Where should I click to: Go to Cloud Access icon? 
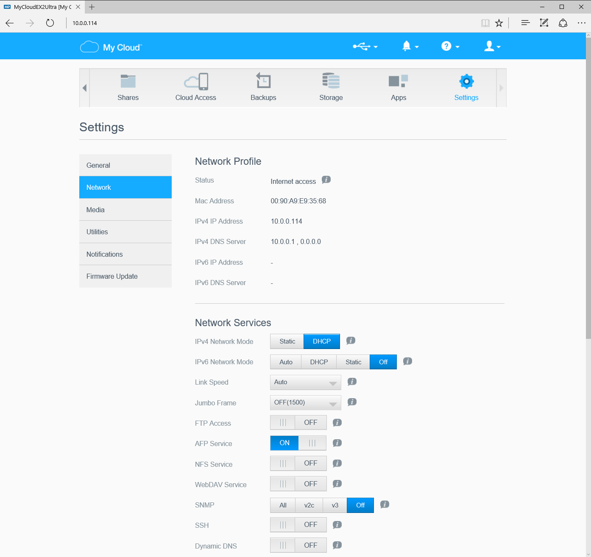pyautogui.click(x=196, y=82)
